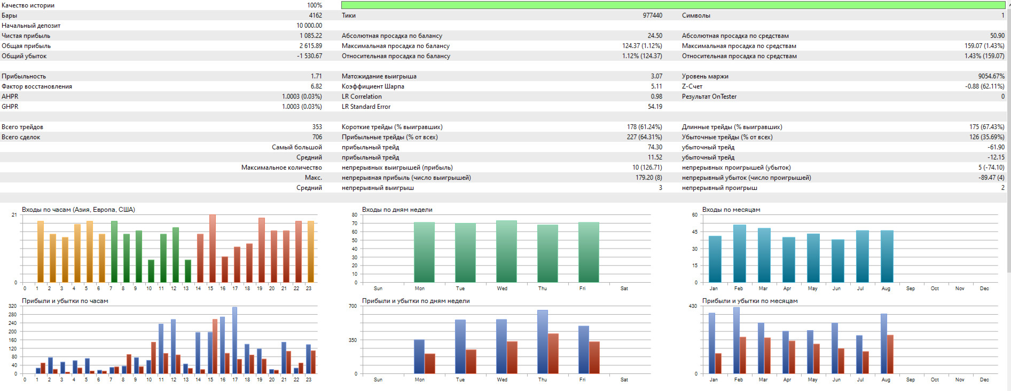Select the long trades value '175 (67.43%)'
This screenshot has height=391, width=1011.
tap(987, 127)
